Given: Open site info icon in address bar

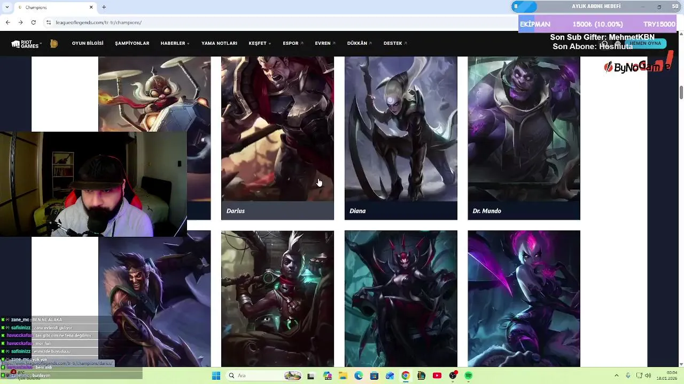Looking at the screenshot, I should click(x=49, y=22).
